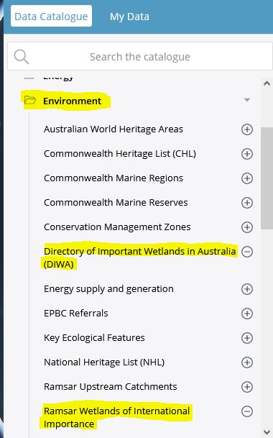Remove Directory of Important Wetlands (DIWA) layer

tap(247, 252)
